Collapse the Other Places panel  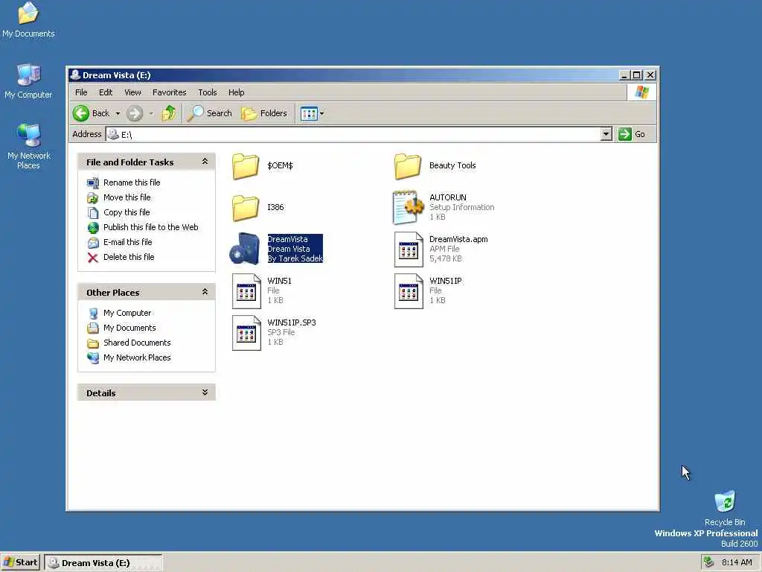coord(205,292)
